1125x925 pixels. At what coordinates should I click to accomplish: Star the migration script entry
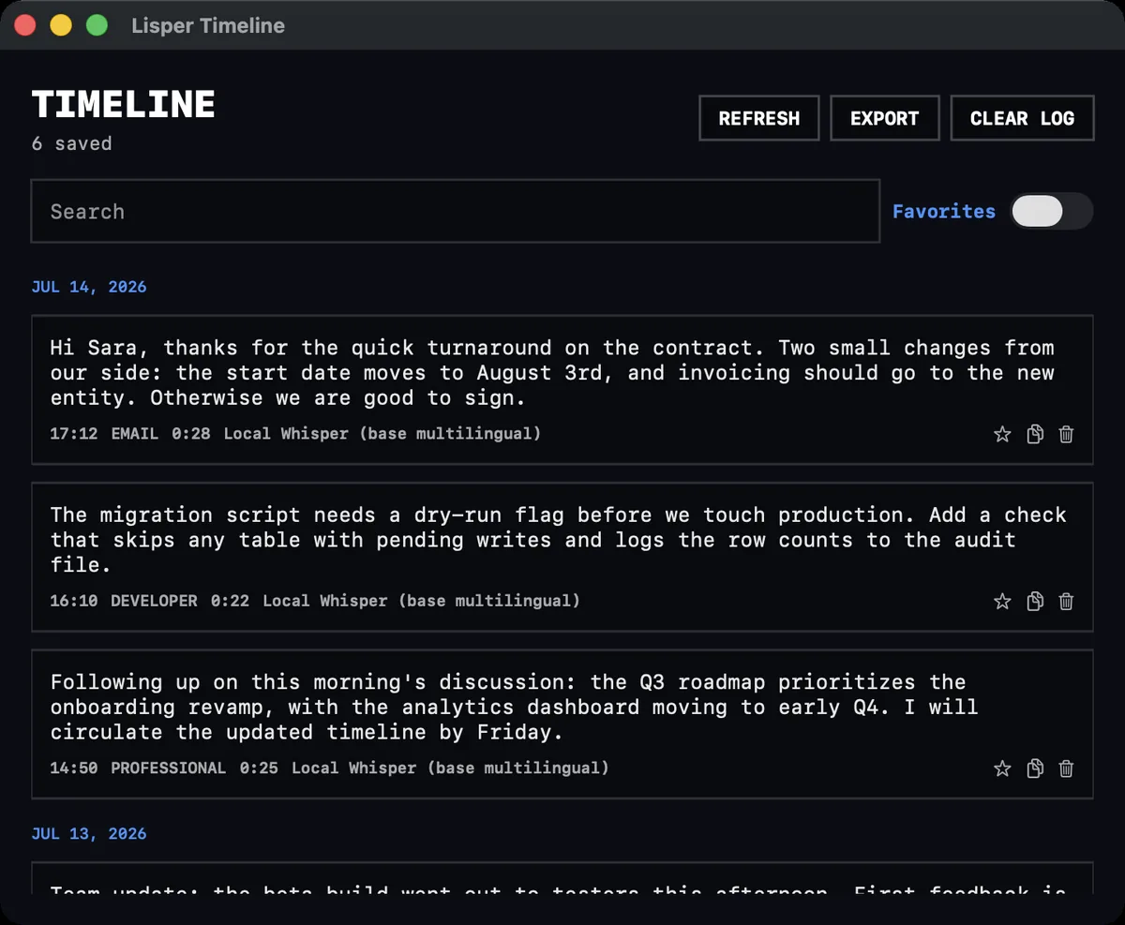pyautogui.click(x=1002, y=601)
